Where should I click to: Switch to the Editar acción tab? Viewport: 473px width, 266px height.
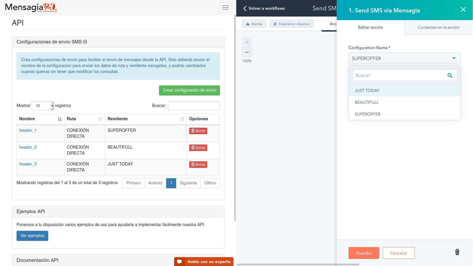(370, 27)
